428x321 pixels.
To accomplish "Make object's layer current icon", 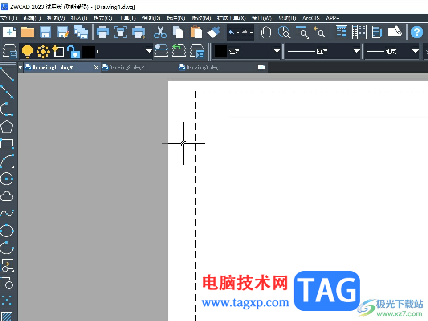I will click(161, 50).
